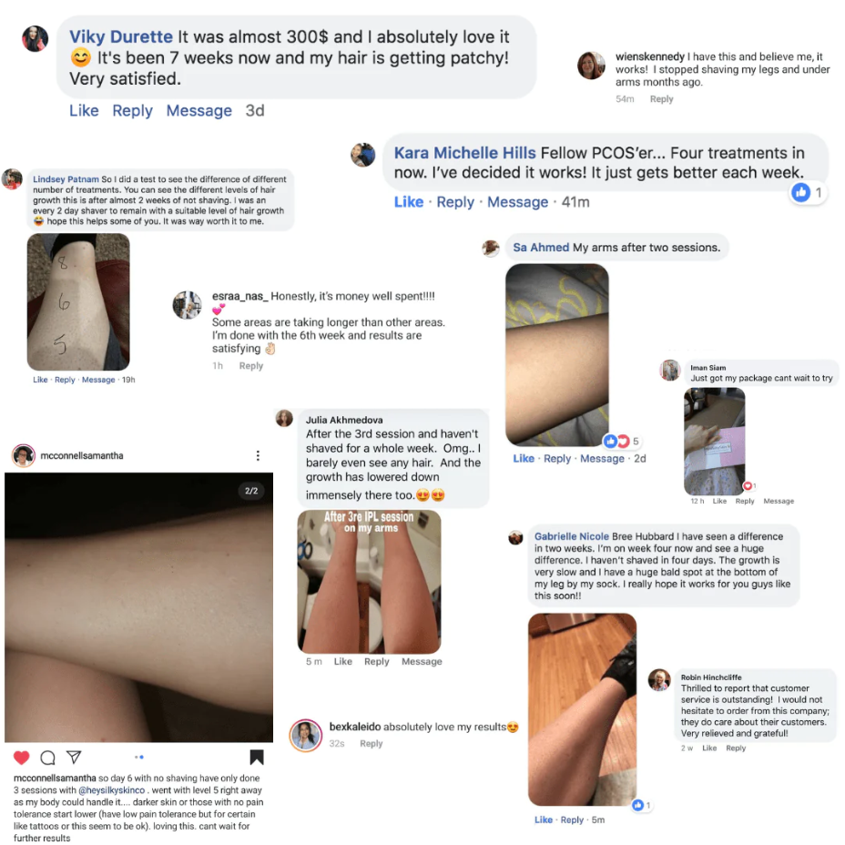This screenshot has height=845, width=845.
Task: Click Reply under Viky Durette's comment
Action: pos(133,110)
